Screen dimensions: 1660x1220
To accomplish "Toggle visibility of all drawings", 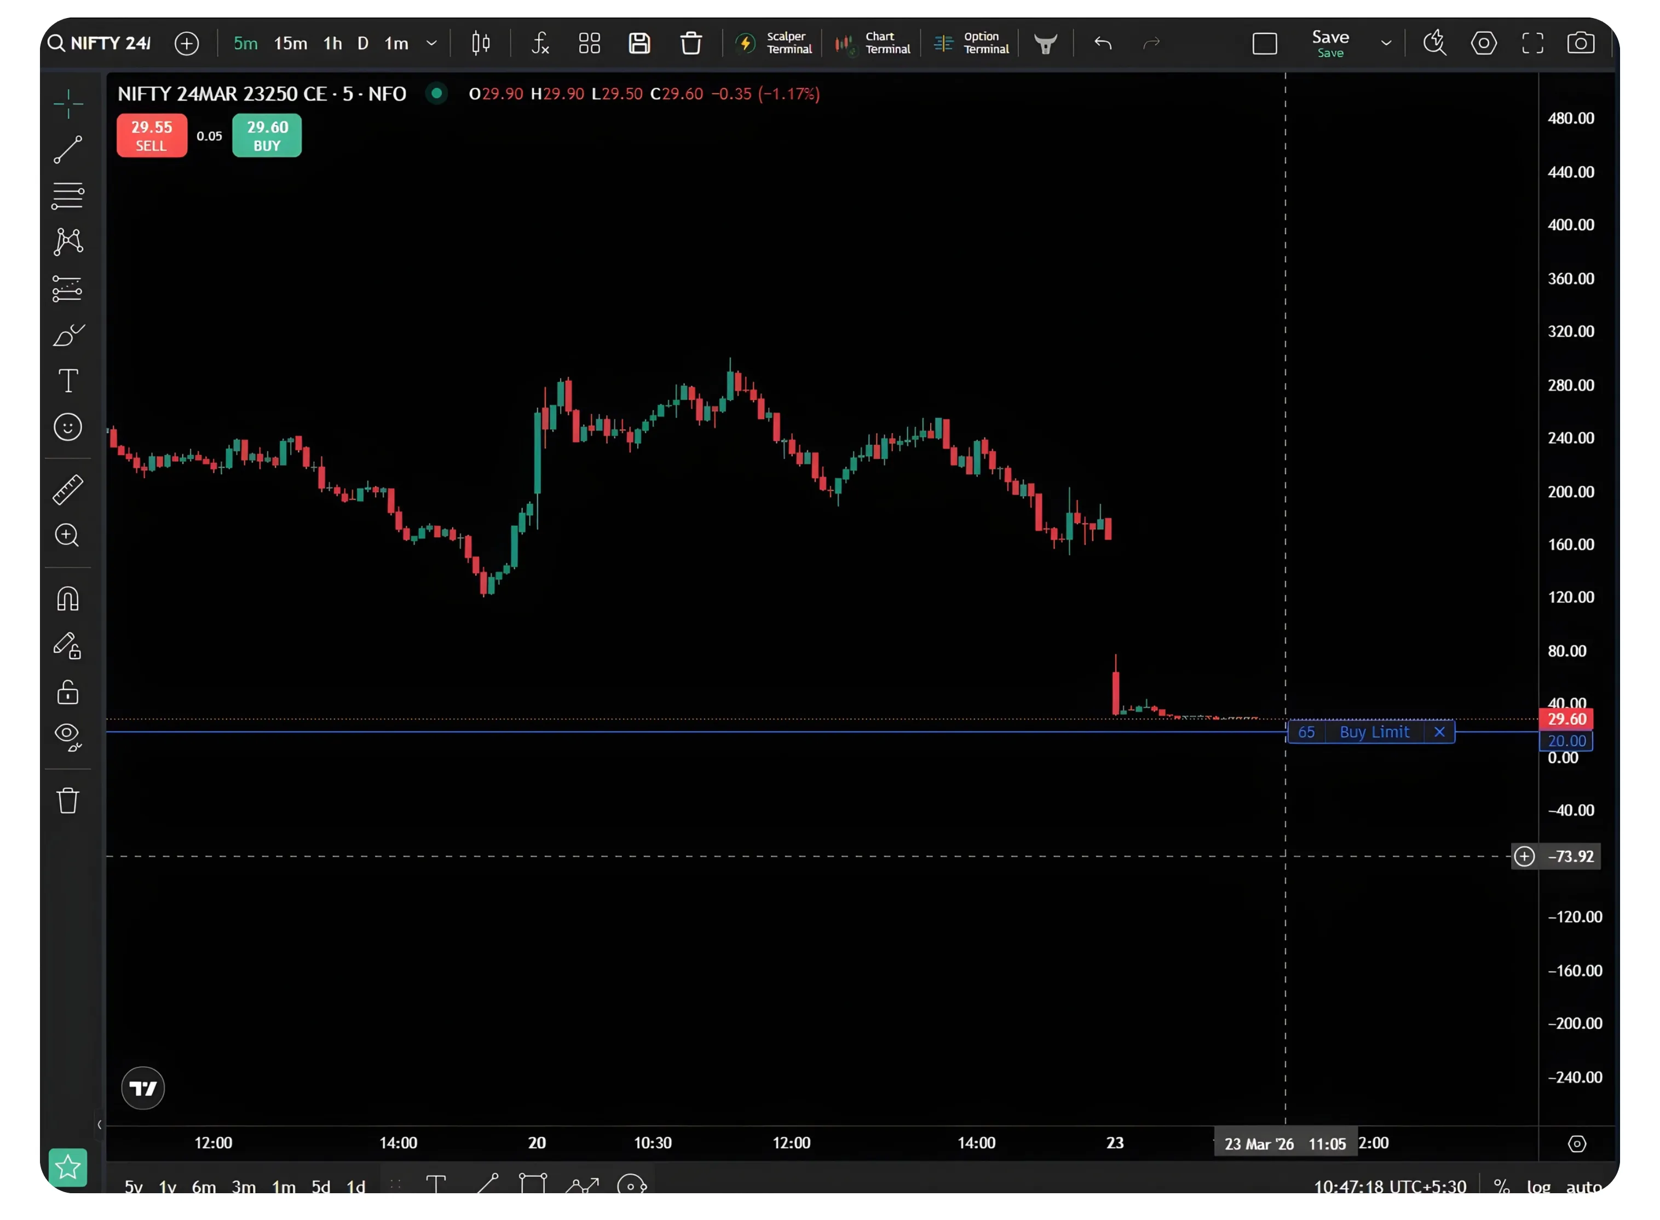I will pyautogui.click(x=67, y=736).
